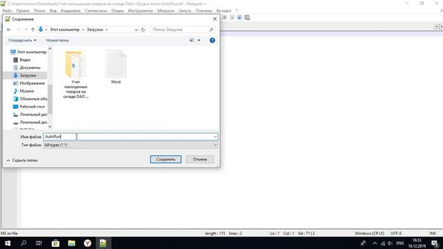Open the Файл menu
Image resolution: width=443 pixels, height=249 pixels.
[7, 10]
